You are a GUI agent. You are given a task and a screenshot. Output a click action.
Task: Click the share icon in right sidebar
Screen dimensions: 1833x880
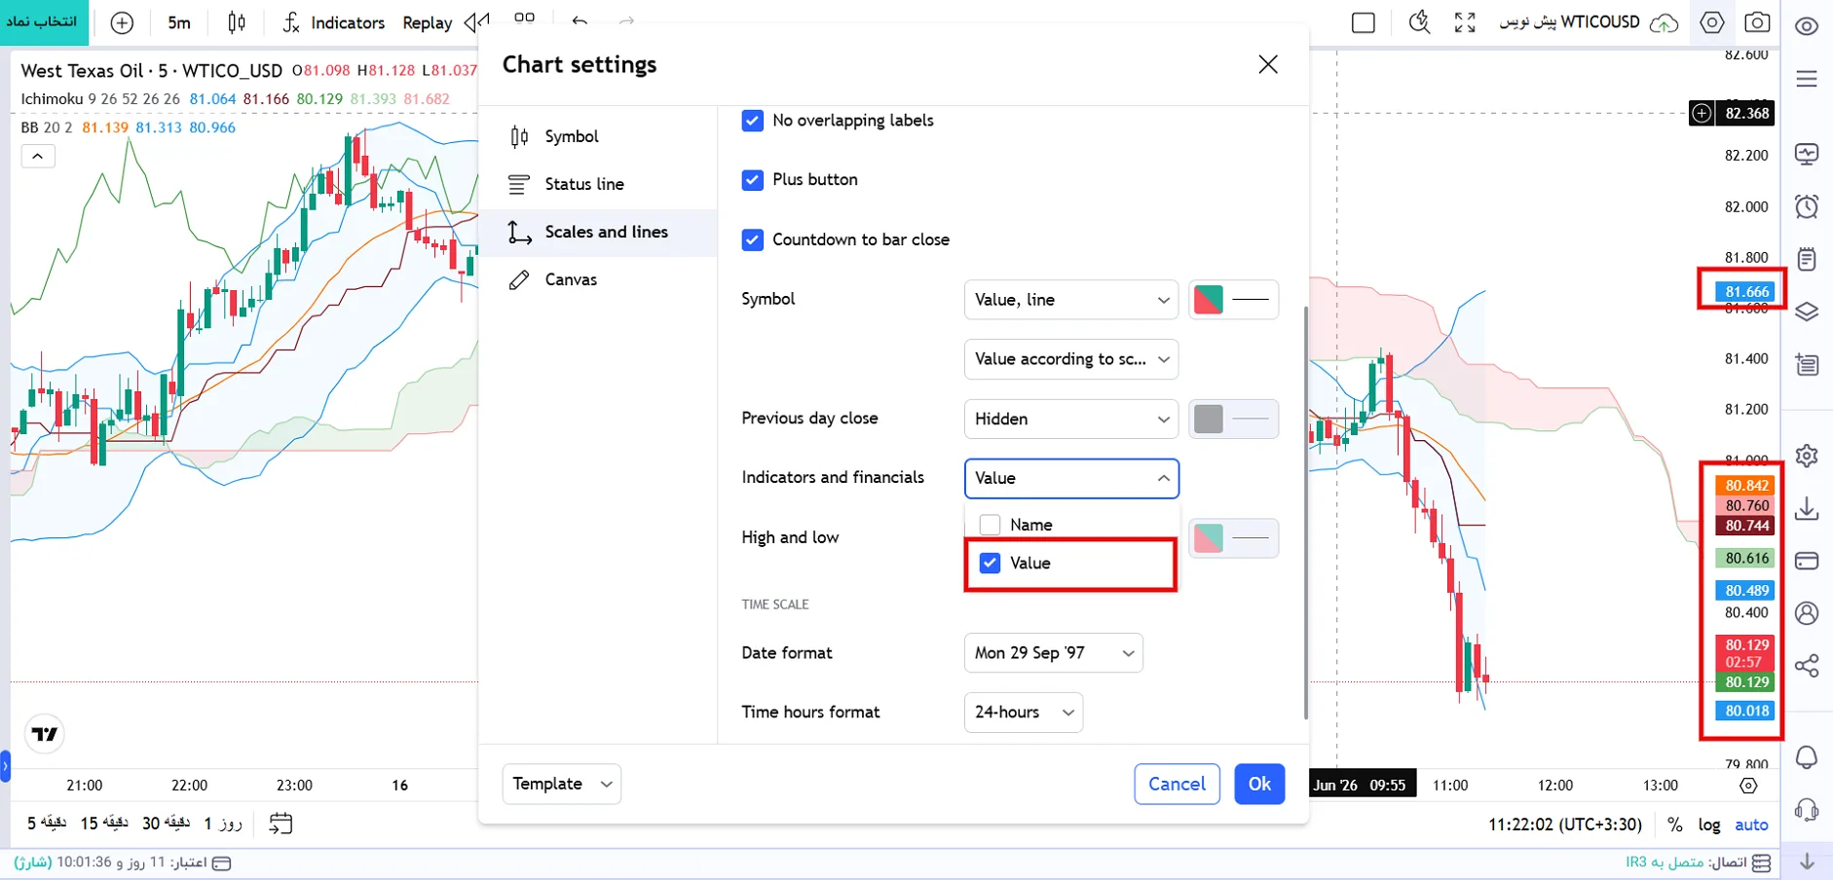(x=1807, y=666)
